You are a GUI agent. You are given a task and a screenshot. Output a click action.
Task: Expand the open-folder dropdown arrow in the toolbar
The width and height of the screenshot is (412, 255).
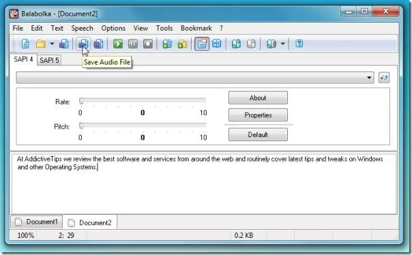click(x=52, y=44)
